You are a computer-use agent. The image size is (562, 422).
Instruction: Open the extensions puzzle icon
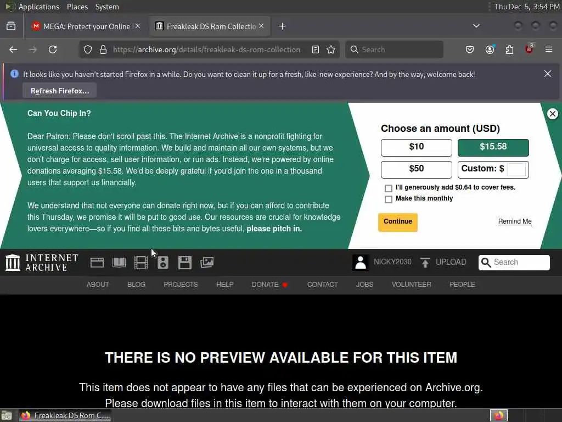tap(509, 49)
